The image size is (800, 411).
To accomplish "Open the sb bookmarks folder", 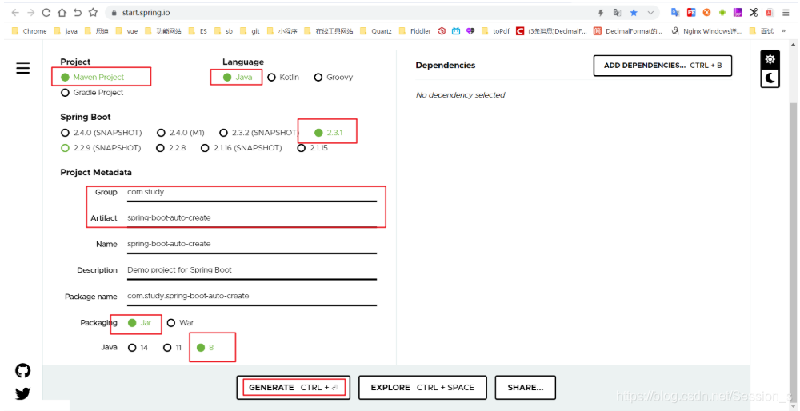I will tap(223, 31).
